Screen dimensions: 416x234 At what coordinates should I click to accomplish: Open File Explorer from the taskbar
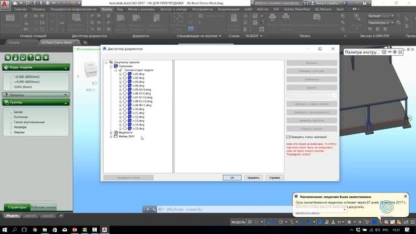45,229
